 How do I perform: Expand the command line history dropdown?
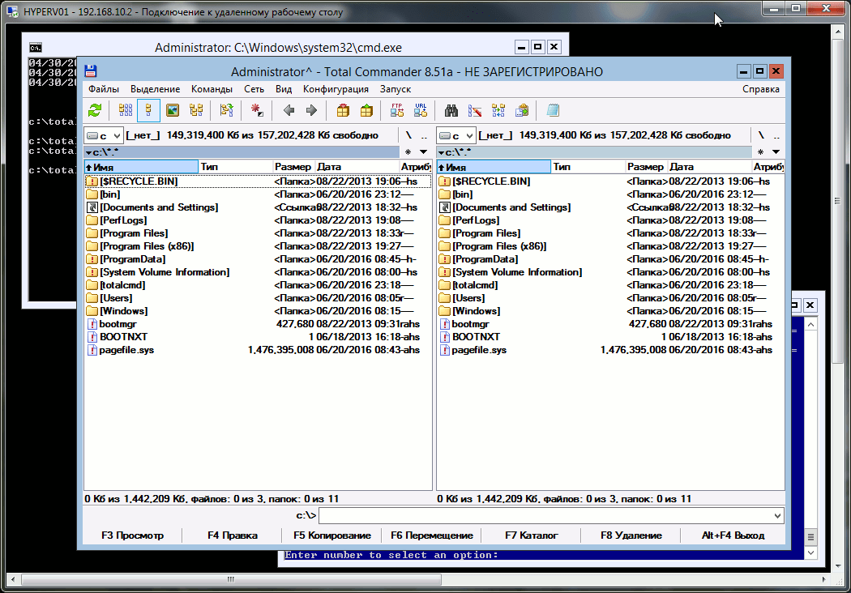pyautogui.click(x=778, y=515)
